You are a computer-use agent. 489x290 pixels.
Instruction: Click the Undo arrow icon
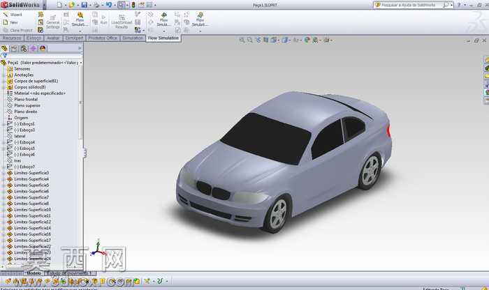tap(108, 5)
